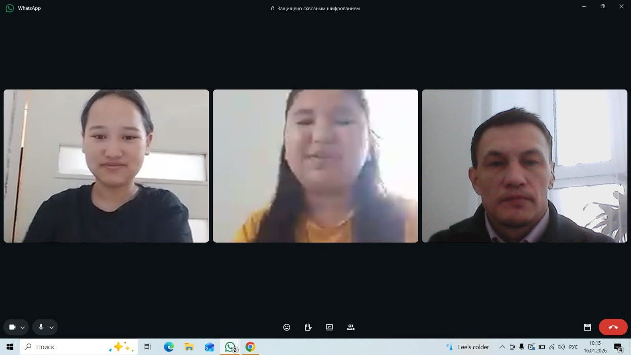Switch the РУС input language indicator

573,347
